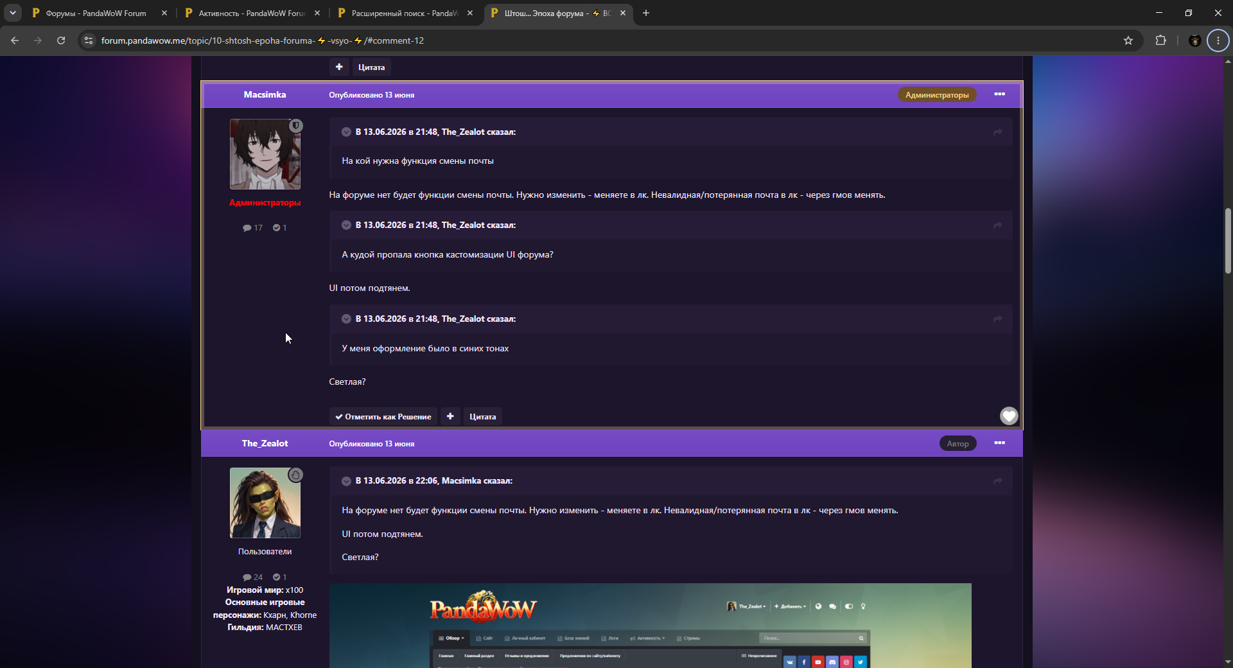Click Администраторы badge on Macsimka's post
Image resolution: width=1233 pixels, height=668 pixels.
[937, 94]
